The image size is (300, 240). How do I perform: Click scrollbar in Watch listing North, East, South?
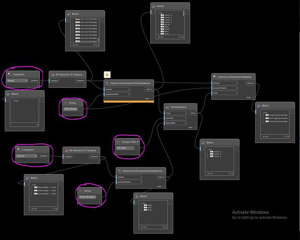(x=183, y=13)
